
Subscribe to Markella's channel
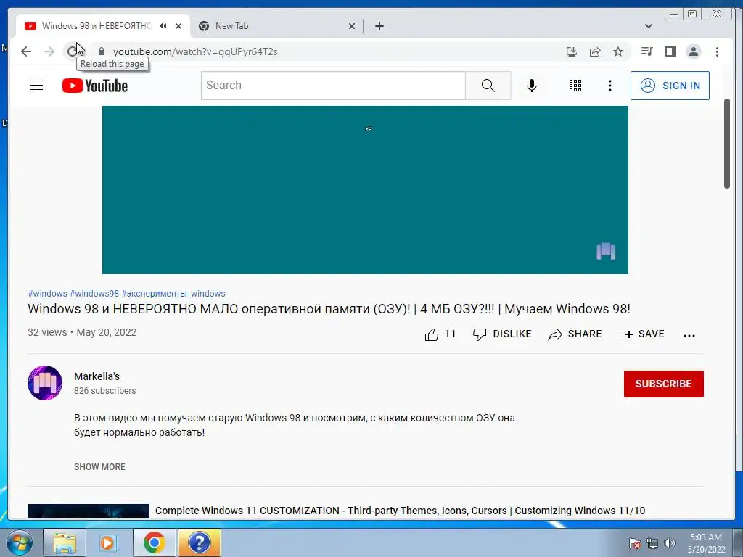(x=664, y=384)
